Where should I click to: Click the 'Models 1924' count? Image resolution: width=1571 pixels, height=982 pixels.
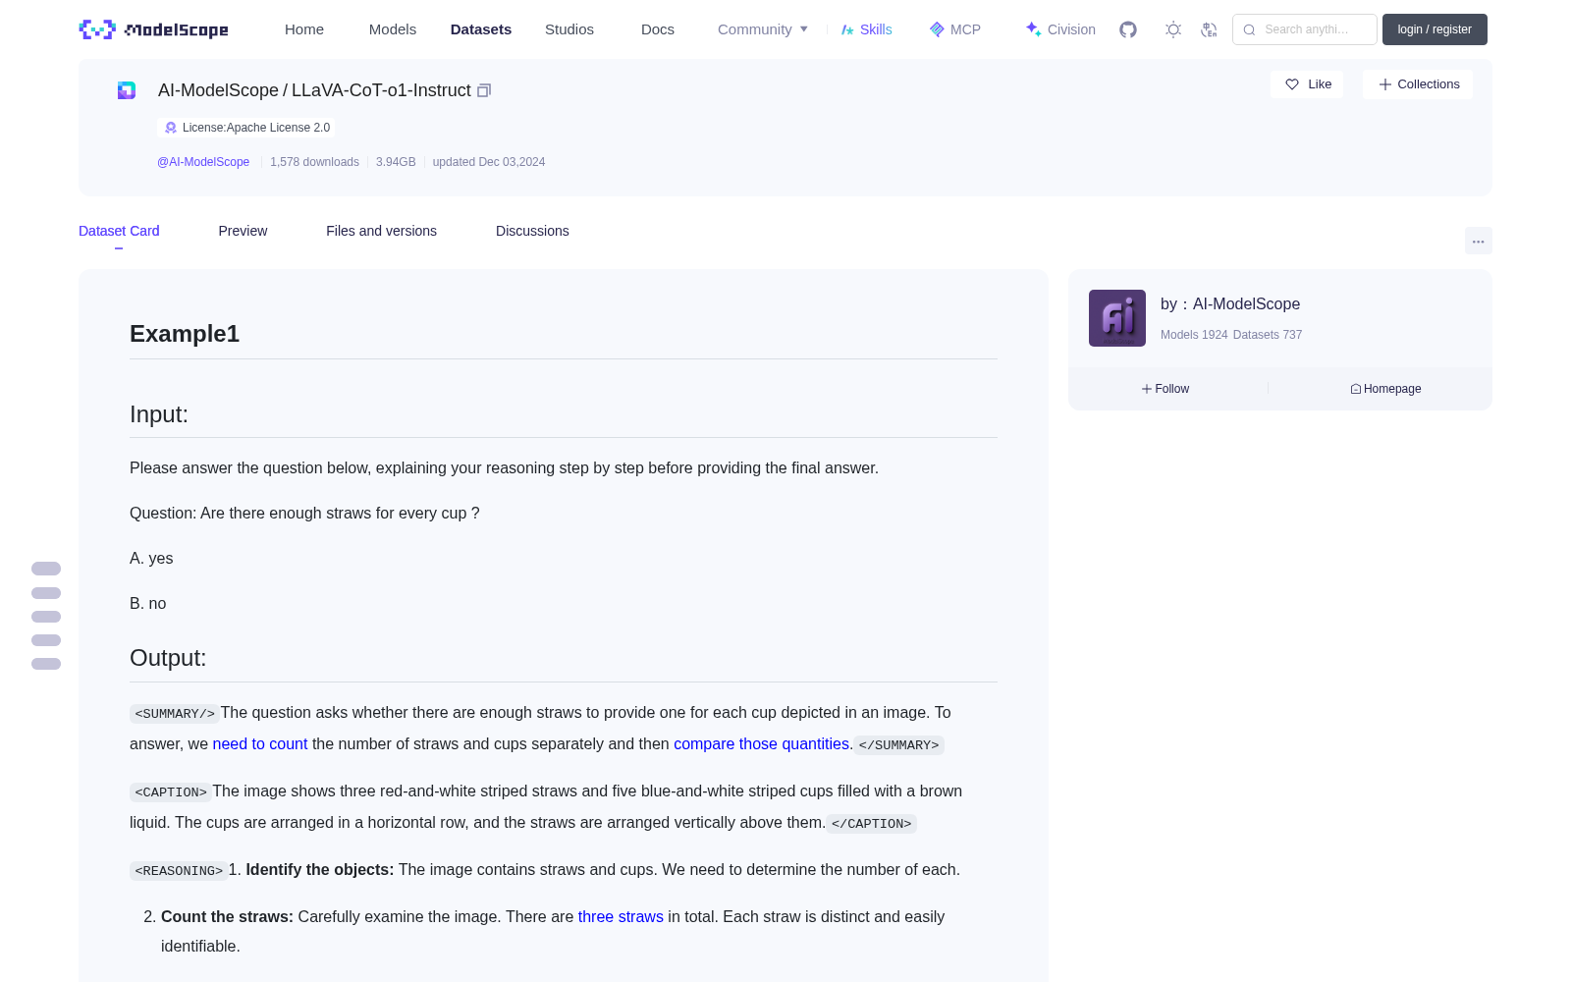point(1194,335)
